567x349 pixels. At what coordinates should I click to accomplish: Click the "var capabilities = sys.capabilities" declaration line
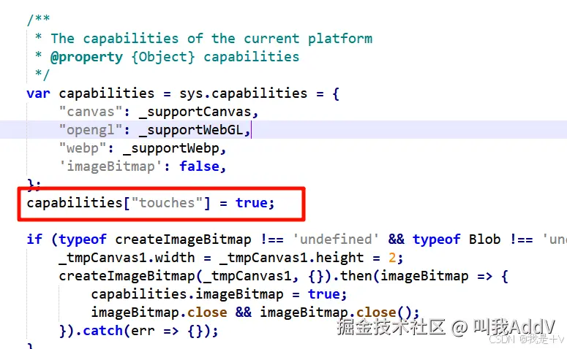183,93
